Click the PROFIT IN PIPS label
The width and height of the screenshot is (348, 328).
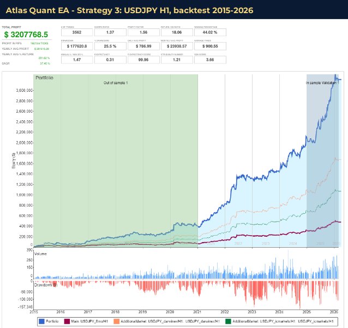(12, 43)
